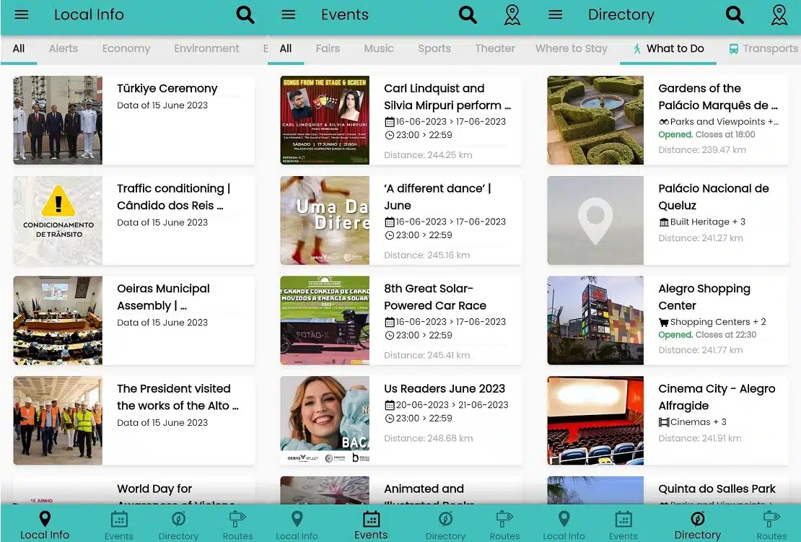Image resolution: width=801 pixels, height=542 pixels.
Task: Open Quinta do Salles Park entry
Action: tap(668, 491)
